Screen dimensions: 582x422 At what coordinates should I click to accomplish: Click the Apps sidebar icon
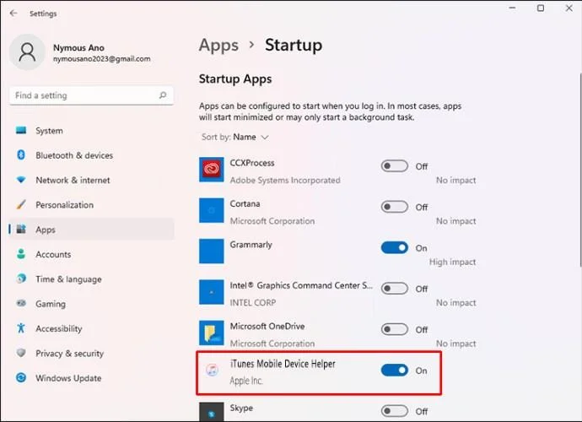point(21,229)
